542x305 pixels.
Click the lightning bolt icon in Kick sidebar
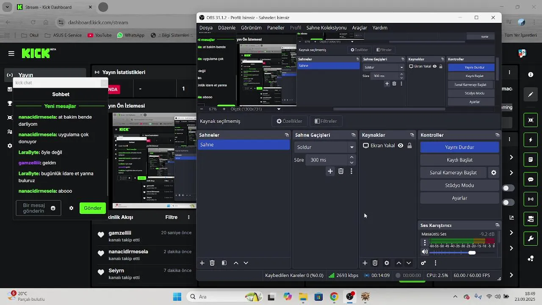(x=531, y=140)
